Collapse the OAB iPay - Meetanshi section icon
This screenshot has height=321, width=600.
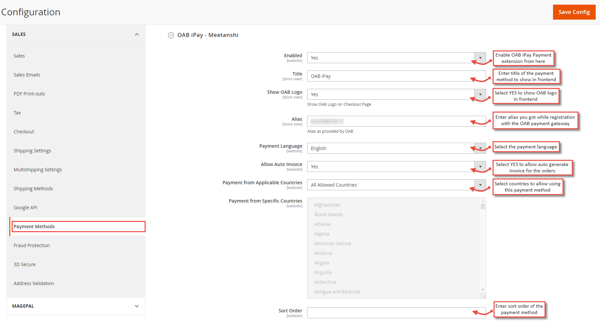171,35
